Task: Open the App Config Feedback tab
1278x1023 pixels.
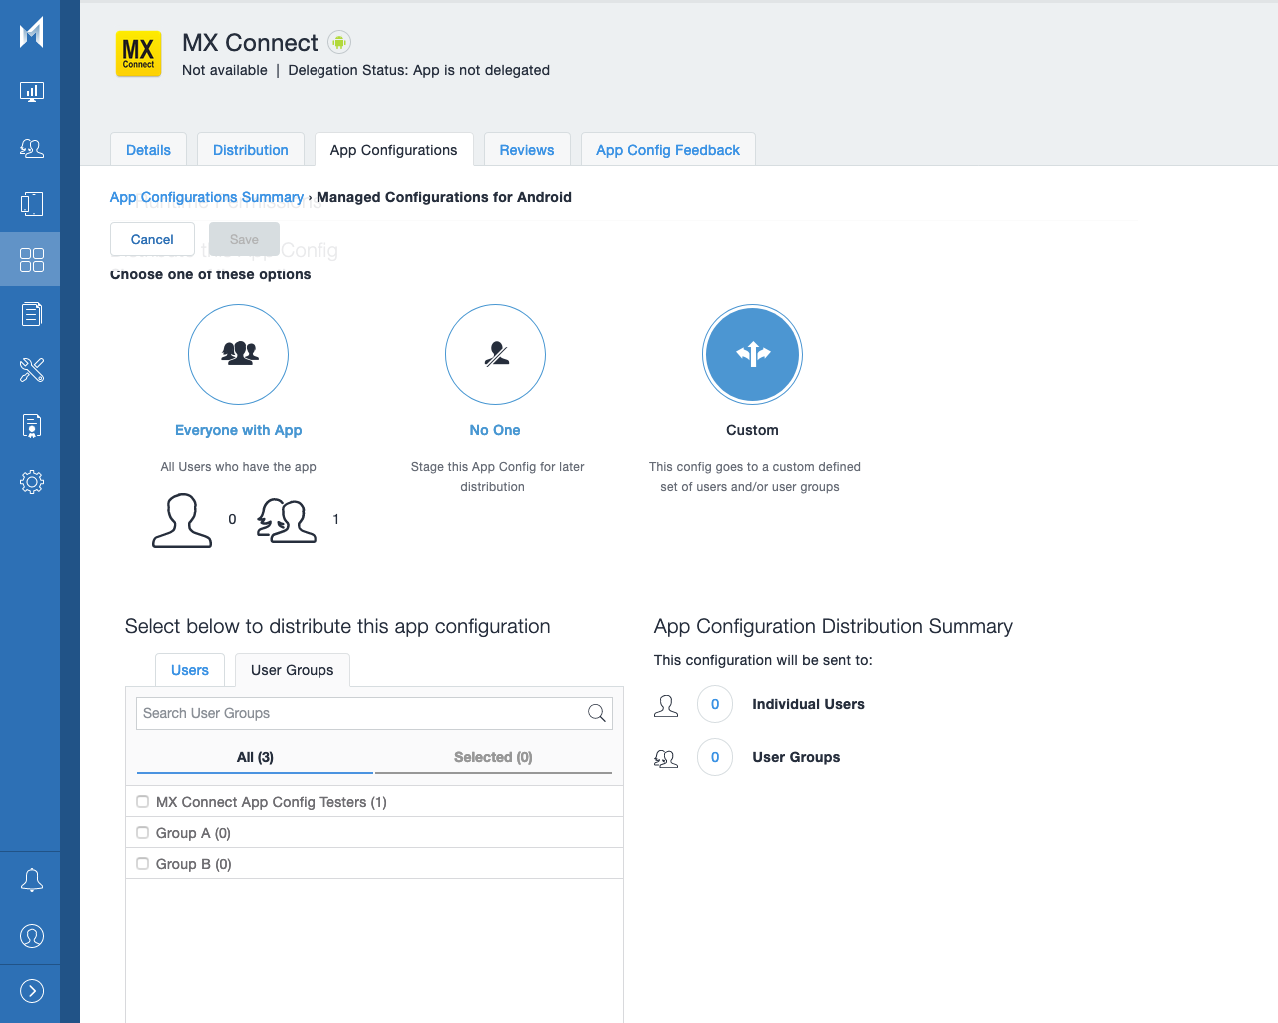Action: click(667, 149)
